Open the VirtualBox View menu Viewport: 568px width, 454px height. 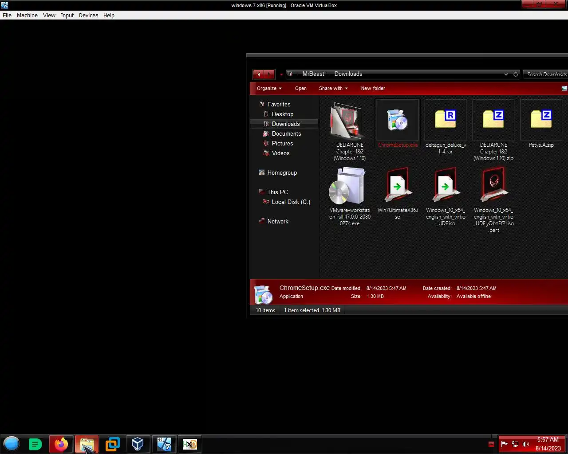(x=49, y=15)
